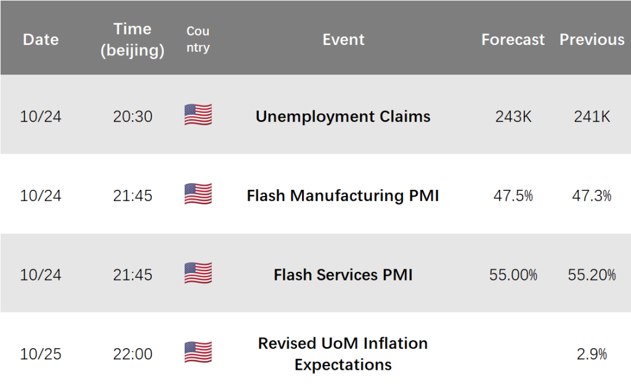Click the 241K previous value
The width and height of the screenshot is (631, 392).
point(592,116)
